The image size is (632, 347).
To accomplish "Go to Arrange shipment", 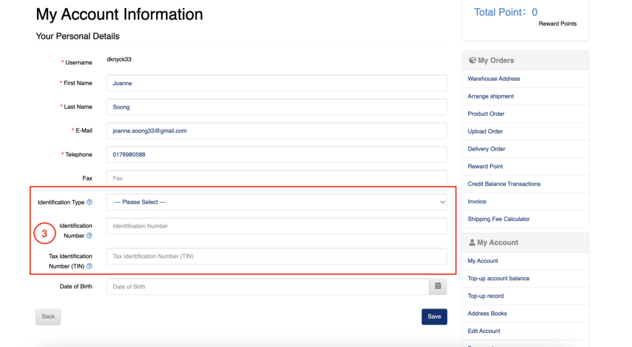I will click(x=491, y=96).
